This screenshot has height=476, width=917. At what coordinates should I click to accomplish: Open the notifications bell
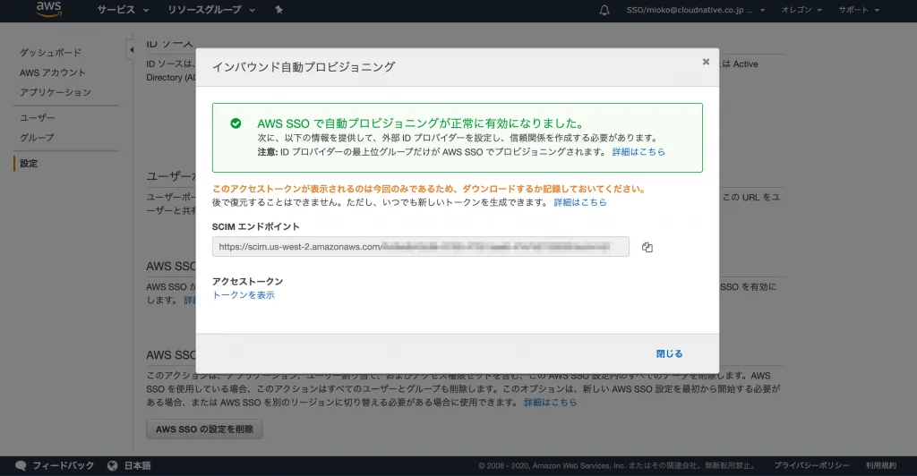point(604,10)
